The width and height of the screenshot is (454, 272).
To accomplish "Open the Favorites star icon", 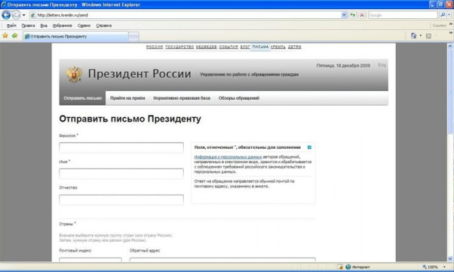I will click(5, 36).
